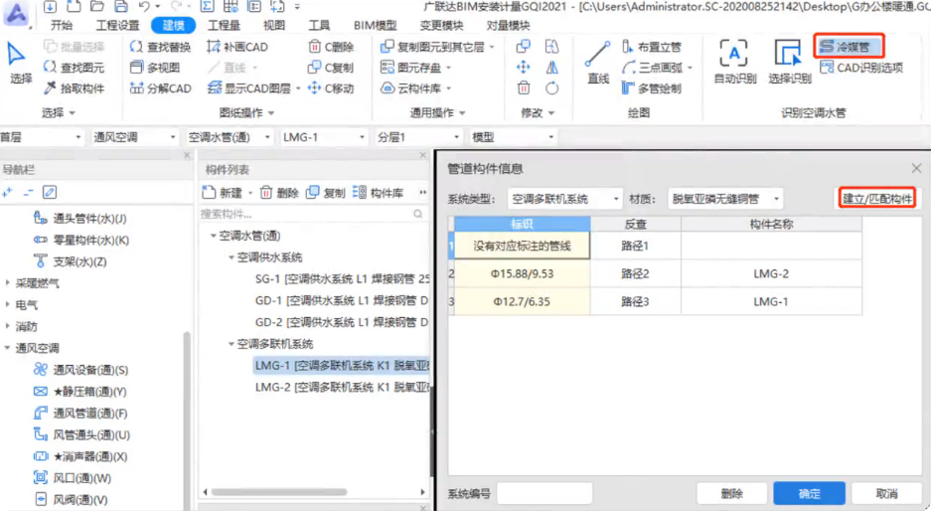Viewport: 931px width, 511px height.
Task: Open the 分层1 dropdown
Action: pyautogui.click(x=418, y=137)
